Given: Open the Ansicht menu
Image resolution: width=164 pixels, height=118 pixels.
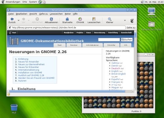Looking at the screenshot, I should tap(33, 14).
